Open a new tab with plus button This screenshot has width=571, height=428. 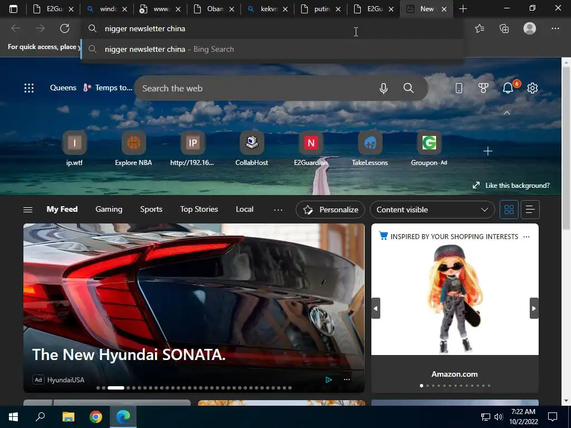[463, 9]
